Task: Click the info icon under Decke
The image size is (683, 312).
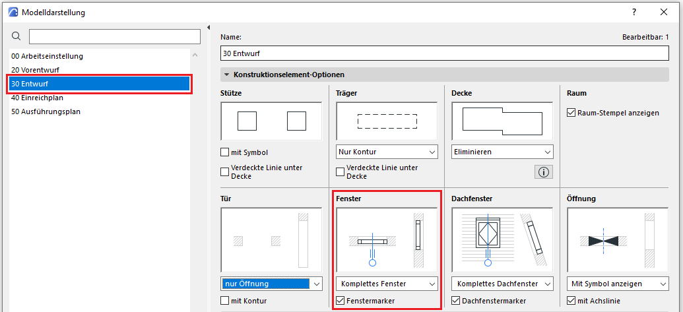Action: pyautogui.click(x=544, y=172)
